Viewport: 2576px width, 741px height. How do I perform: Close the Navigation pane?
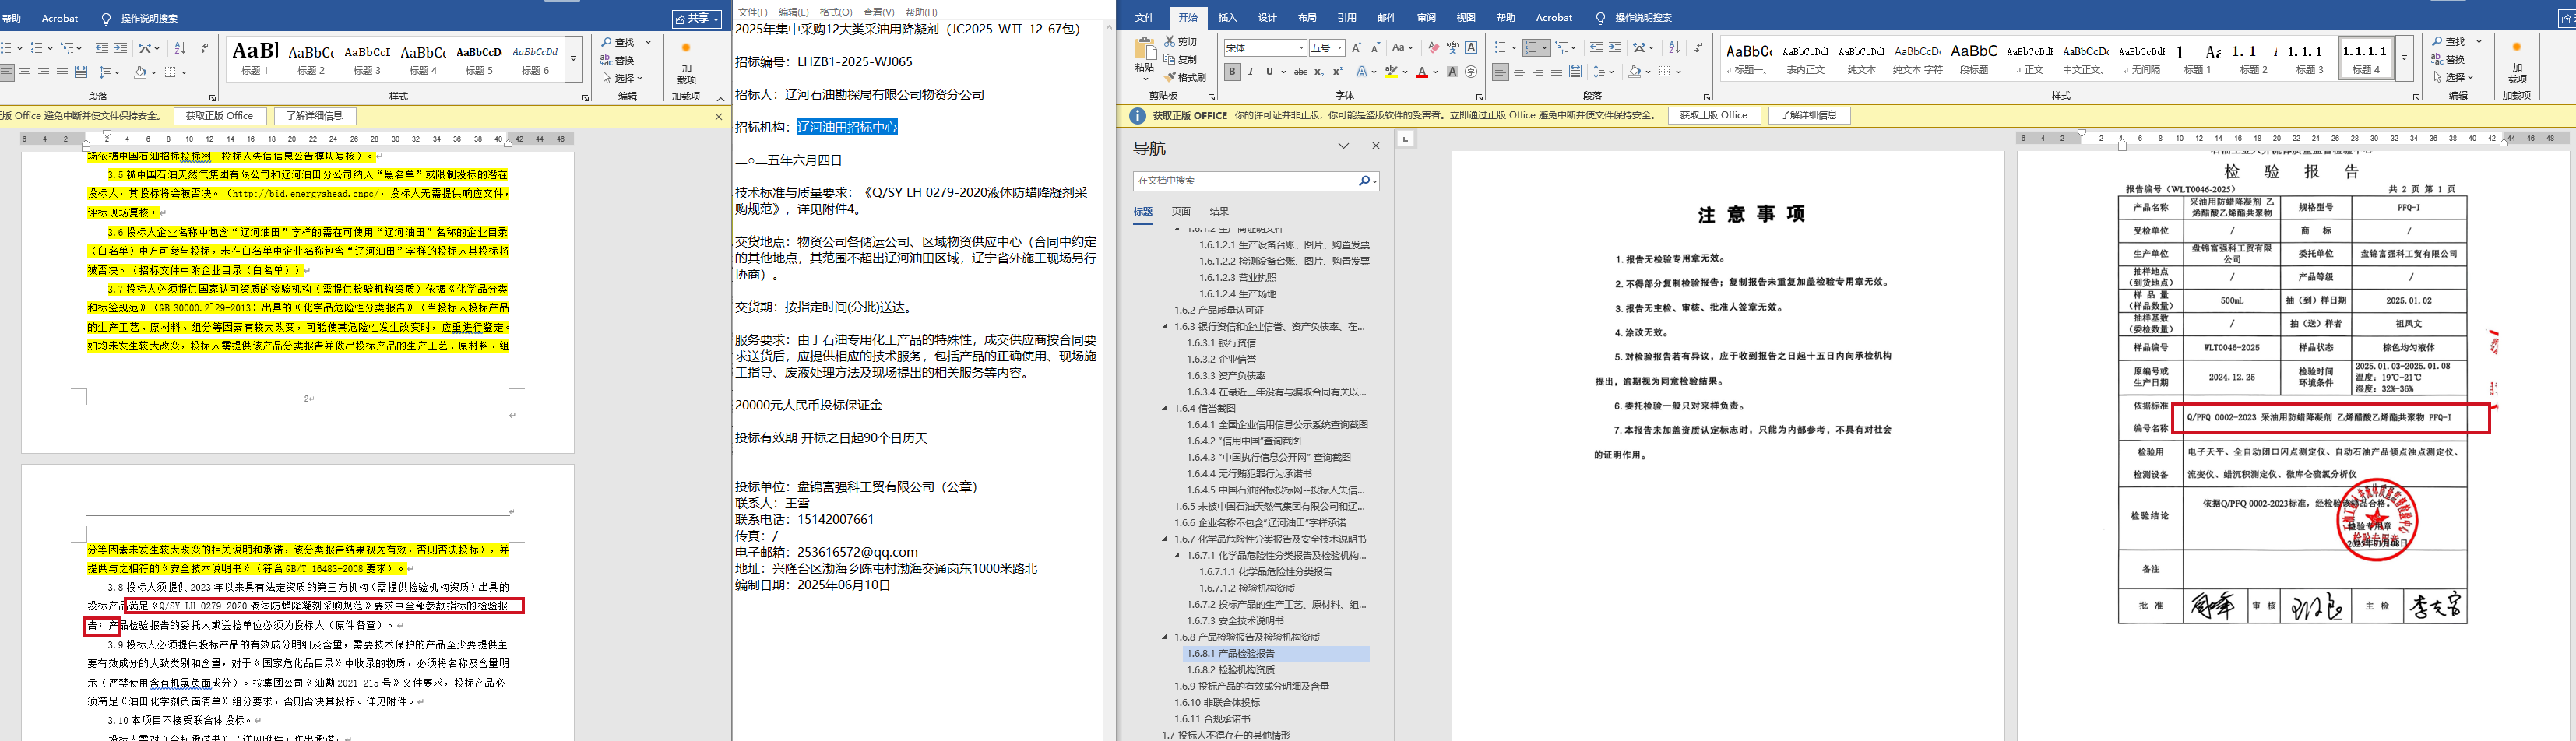click(1375, 146)
